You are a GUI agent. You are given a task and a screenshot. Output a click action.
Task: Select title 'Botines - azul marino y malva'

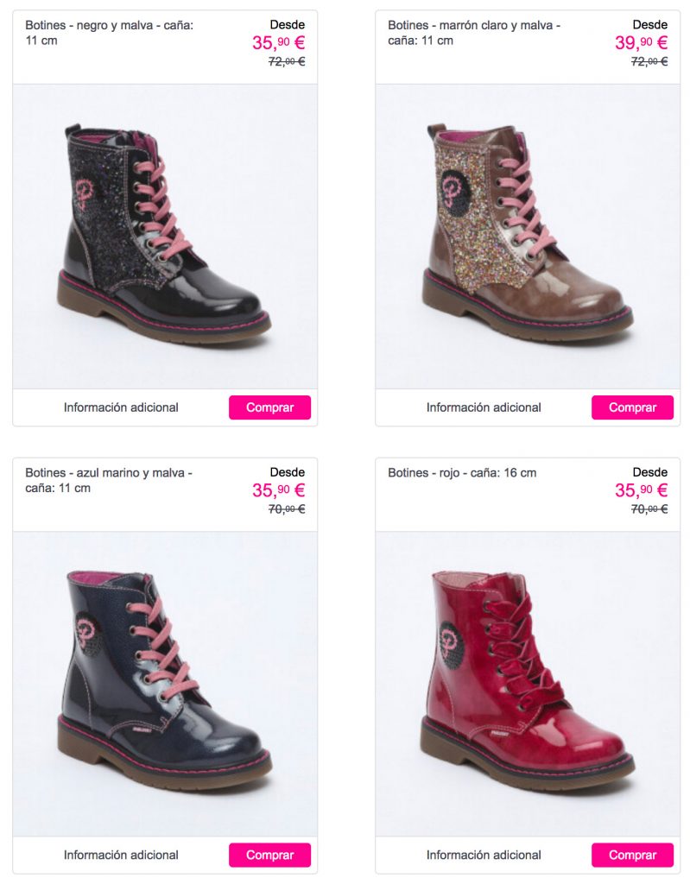point(109,480)
